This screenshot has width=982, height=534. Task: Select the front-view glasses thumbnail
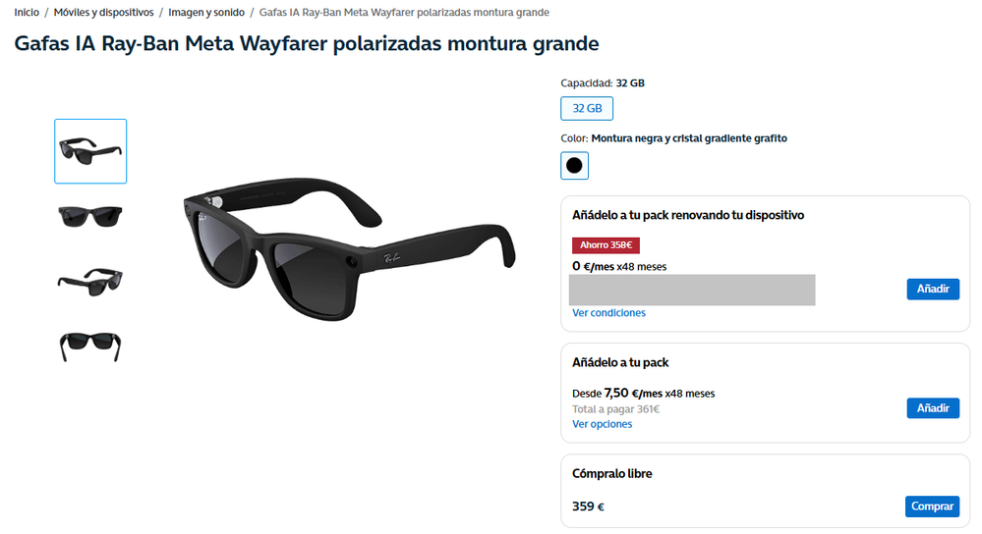(90, 216)
